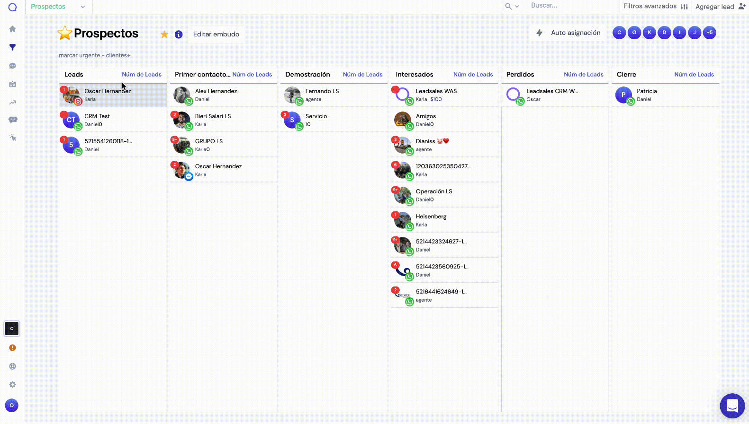Click Primer contacto column title
This screenshot has height=424, width=749.
click(202, 75)
